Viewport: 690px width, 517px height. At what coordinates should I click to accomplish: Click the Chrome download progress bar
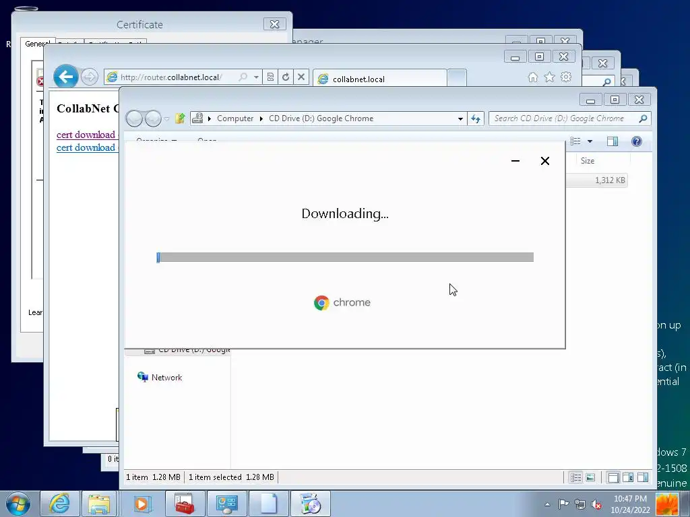[345, 257]
